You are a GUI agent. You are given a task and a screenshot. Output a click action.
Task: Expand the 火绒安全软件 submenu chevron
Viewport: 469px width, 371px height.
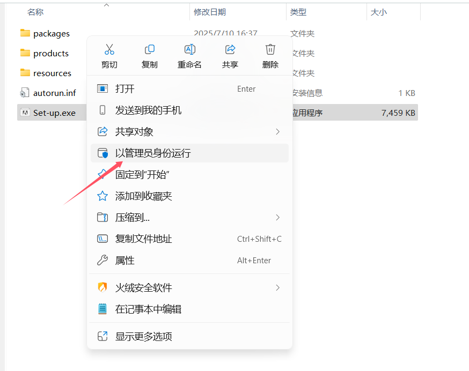tap(277, 287)
